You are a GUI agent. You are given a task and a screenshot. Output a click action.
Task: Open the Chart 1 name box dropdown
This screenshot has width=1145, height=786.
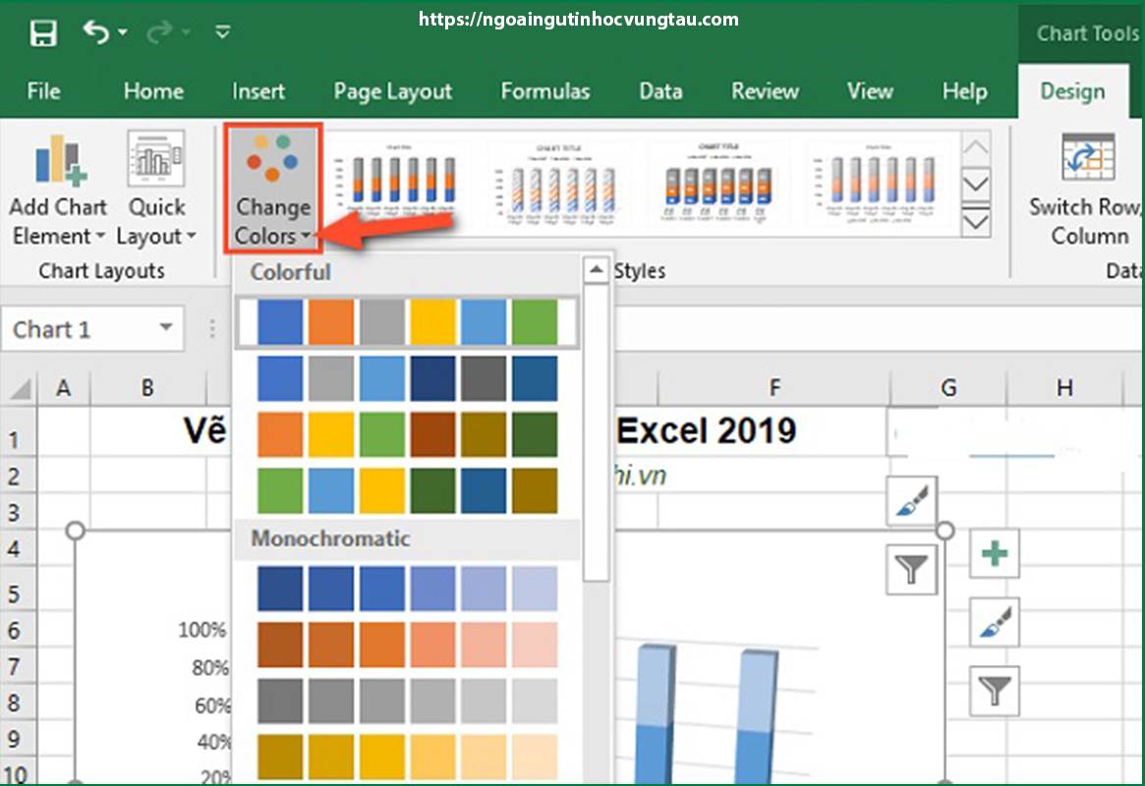pyautogui.click(x=165, y=328)
